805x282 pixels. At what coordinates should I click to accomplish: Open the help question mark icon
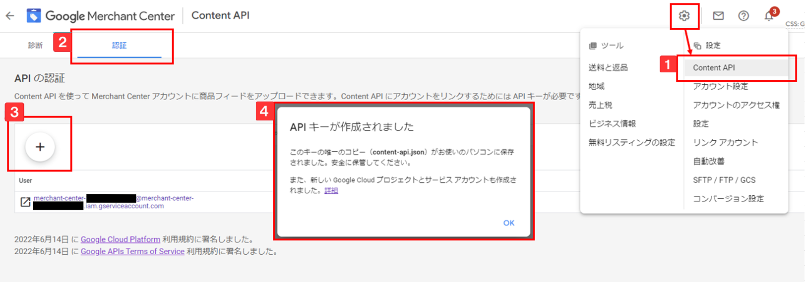point(743,16)
